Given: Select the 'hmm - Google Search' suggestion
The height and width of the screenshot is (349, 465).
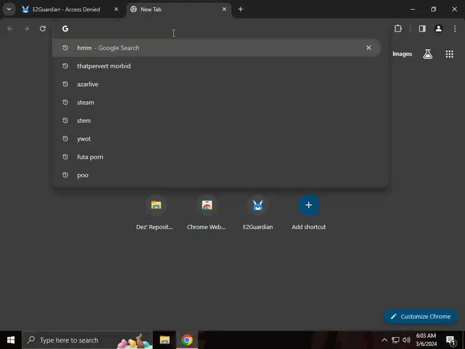Looking at the screenshot, I should [217, 48].
